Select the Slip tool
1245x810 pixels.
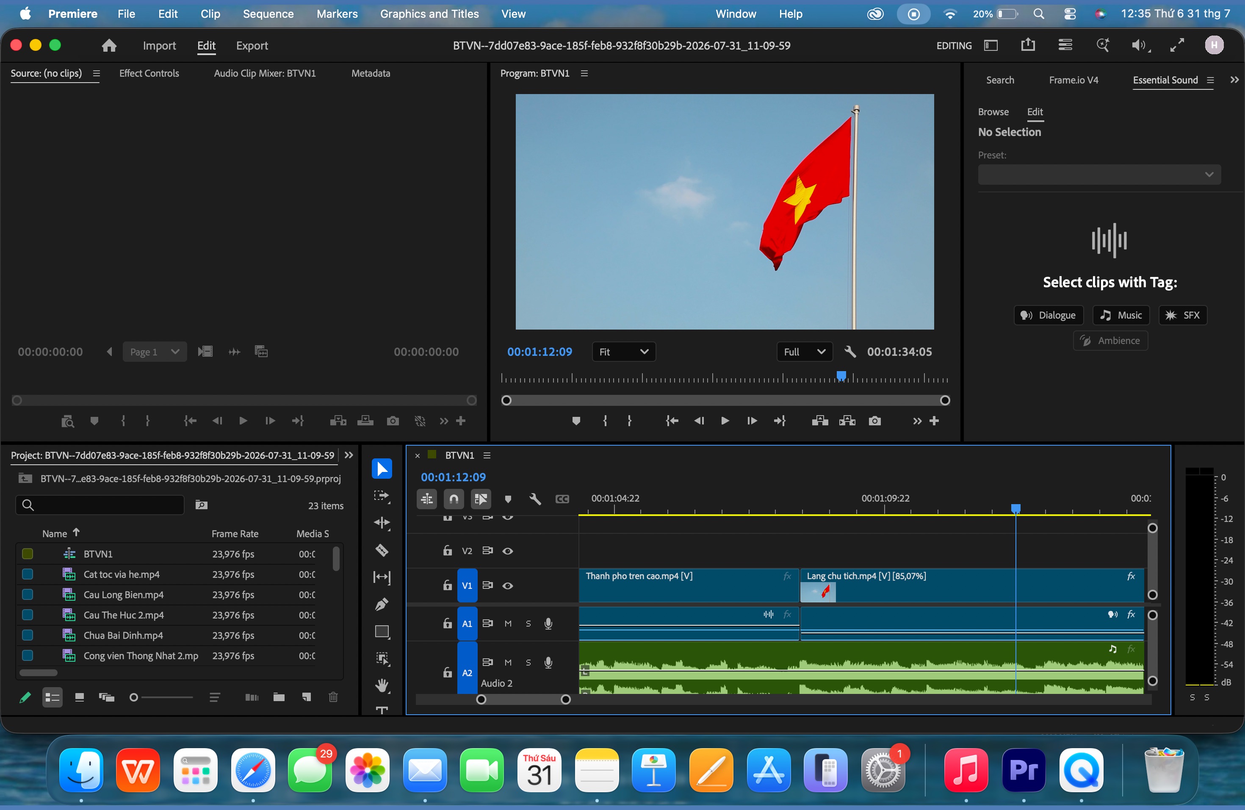(382, 577)
